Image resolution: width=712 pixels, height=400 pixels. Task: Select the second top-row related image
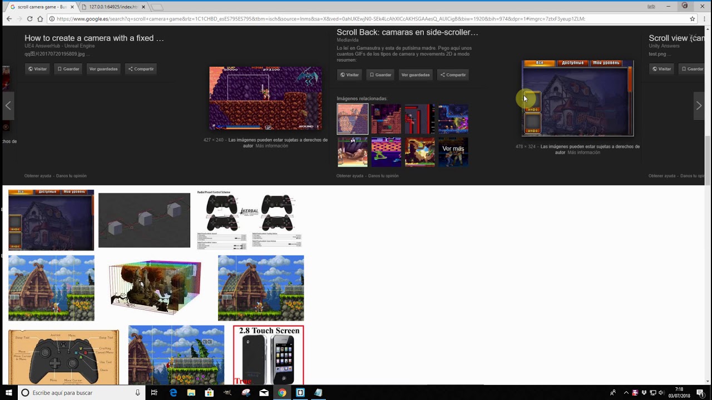pyautogui.click(x=386, y=119)
